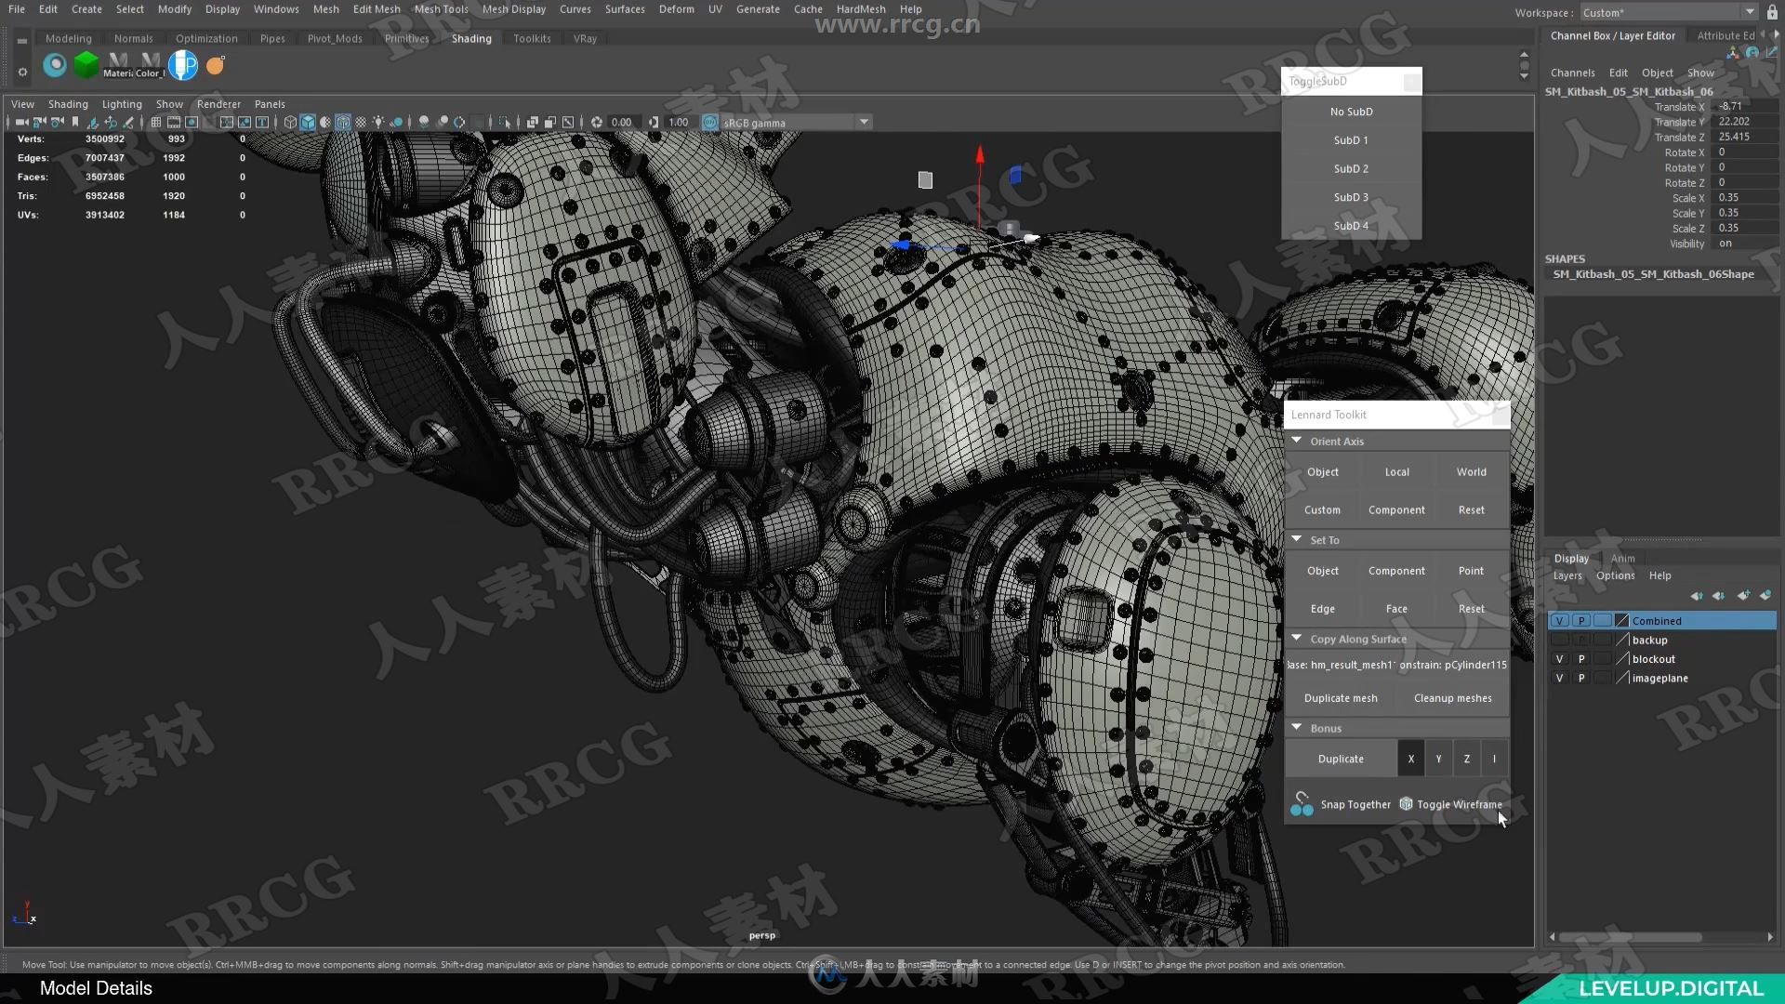This screenshot has width=1785, height=1004.
Task: Open the Mesh menu
Action: (324, 8)
